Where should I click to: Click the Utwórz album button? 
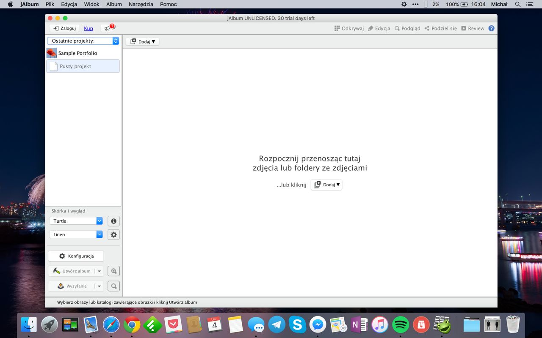point(71,271)
